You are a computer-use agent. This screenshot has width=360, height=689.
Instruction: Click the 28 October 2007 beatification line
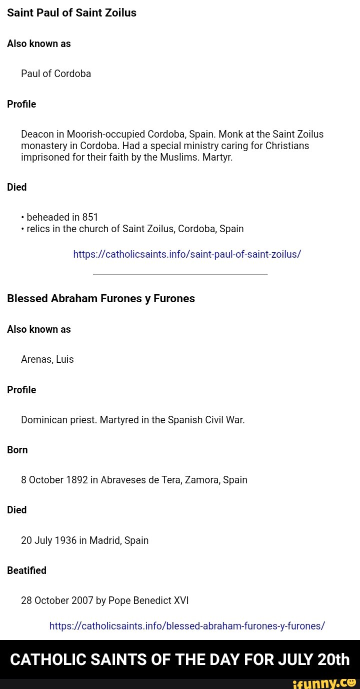click(x=105, y=600)
